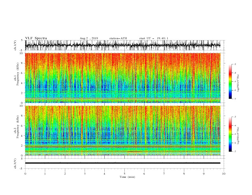Click the "-5" tick on ch.3(V) axis

(22, 169)
